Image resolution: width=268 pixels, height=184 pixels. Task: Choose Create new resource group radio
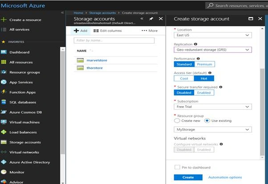pyautogui.click(x=177, y=121)
